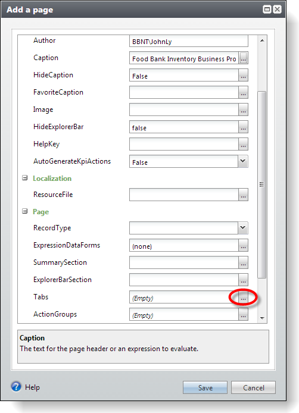Click the FavoriteCaption input field
This screenshot has height=413, width=299.
click(x=184, y=92)
